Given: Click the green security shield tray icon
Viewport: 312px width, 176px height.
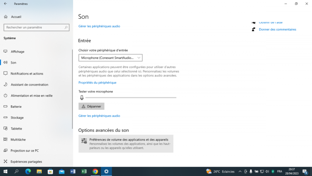Looking at the screenshot, I should [x=273, y=171].
